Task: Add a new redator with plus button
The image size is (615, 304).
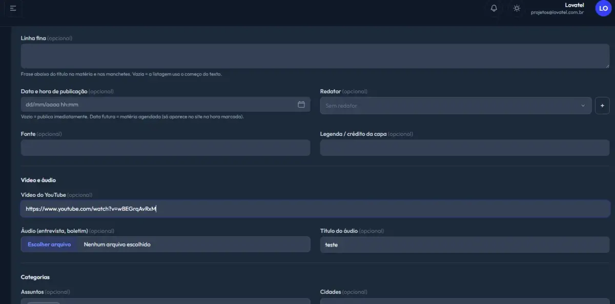Action: pos(602,106)
